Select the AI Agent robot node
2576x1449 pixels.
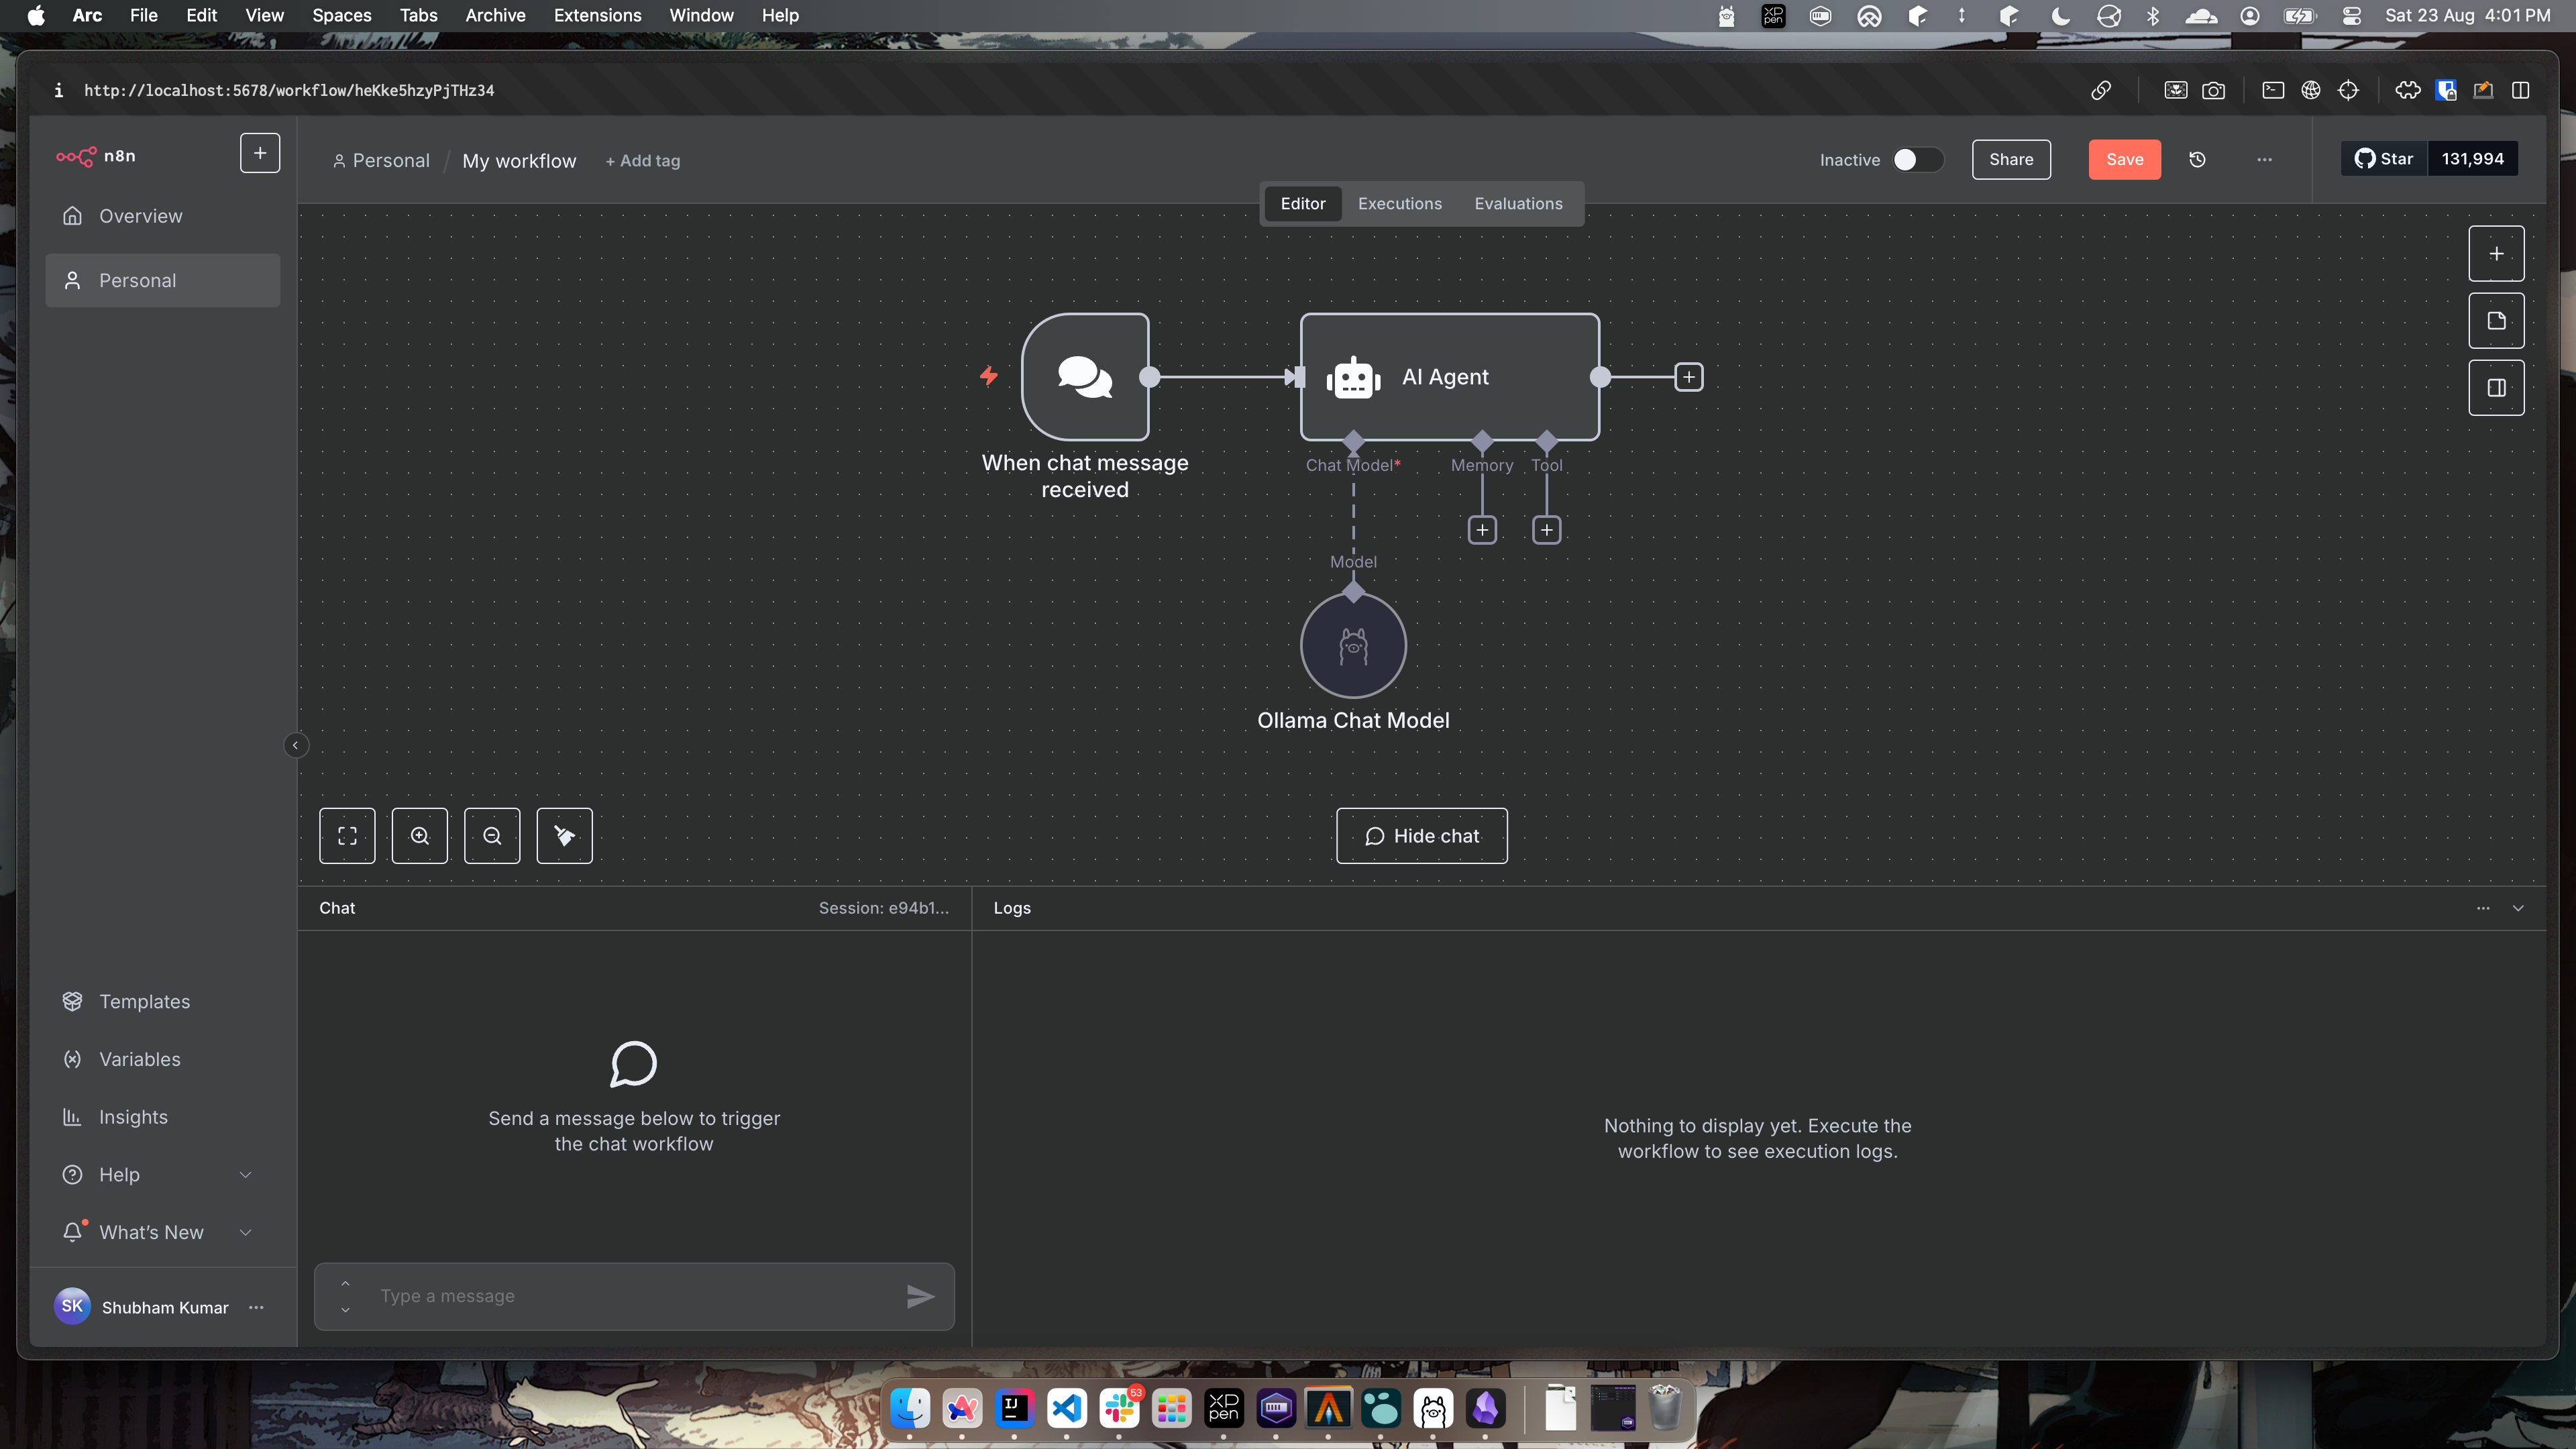click(1448, 377)
